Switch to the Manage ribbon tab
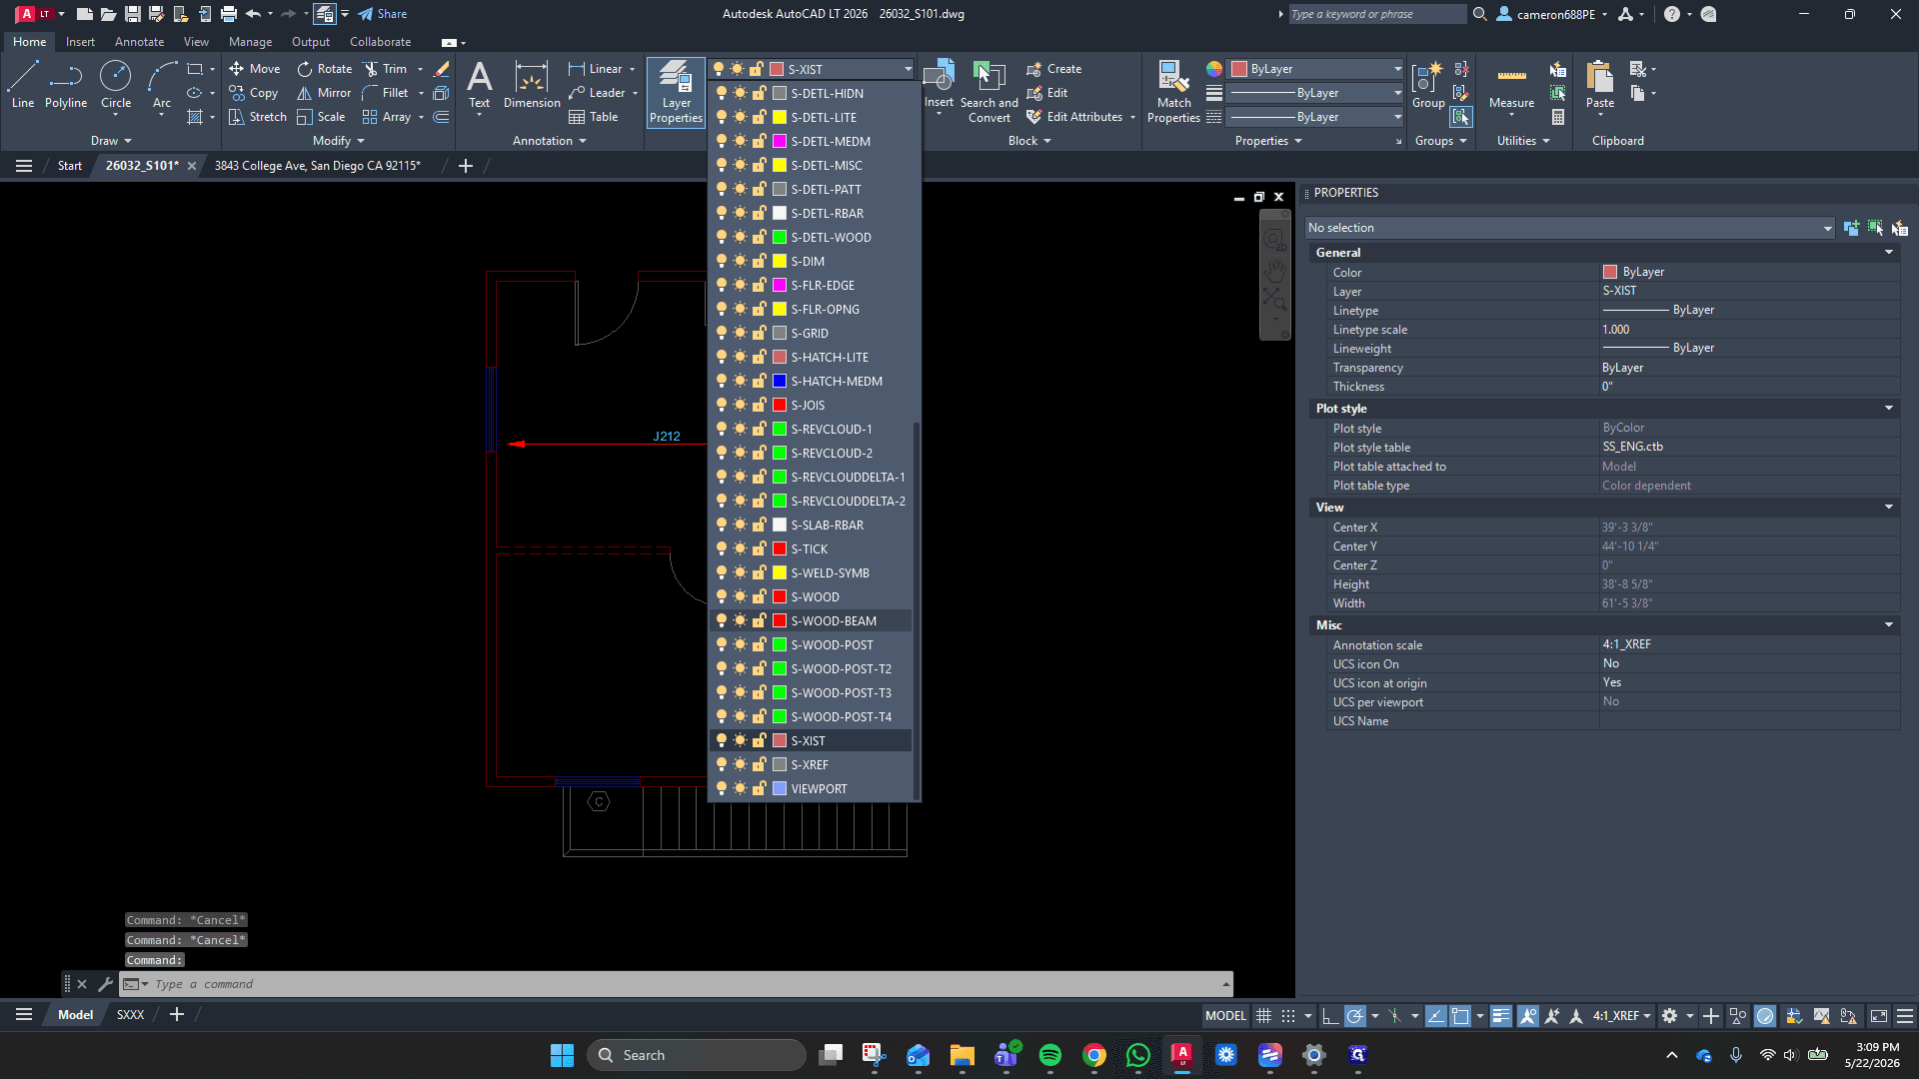Viewport: 1919px width, 1079px height. coord(250,42)
